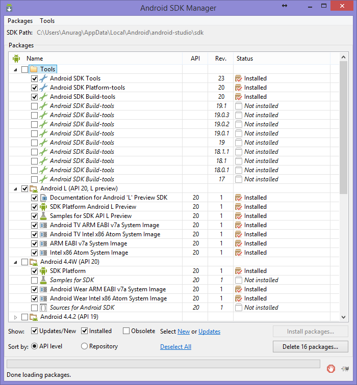Uncheck Android Wear Intel x86 Atom System Image checkbox
Image resolution: width=357 pixels, height=385 pixels.
tap(34, 298)
